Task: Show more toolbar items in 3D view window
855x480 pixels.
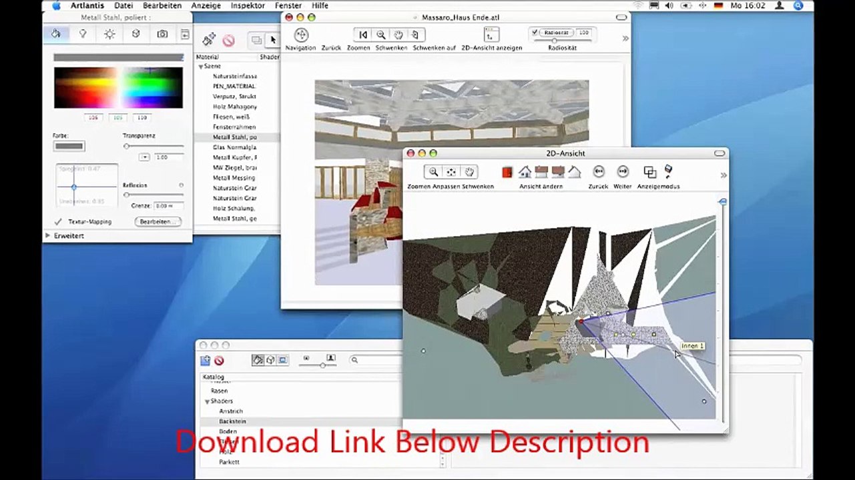Action: point(625,39)
